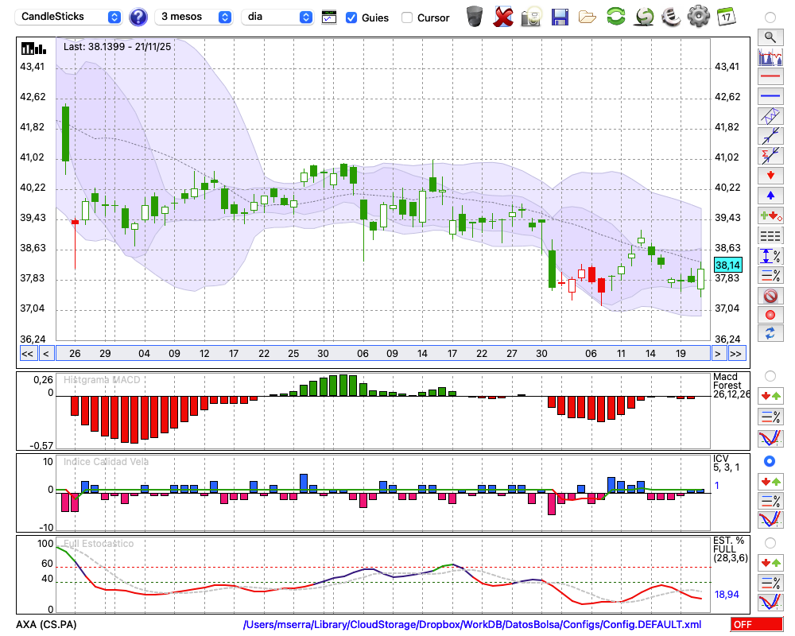Click MACD panel indicator curve icon
The image size is (795, 636).
coord(770,438)
